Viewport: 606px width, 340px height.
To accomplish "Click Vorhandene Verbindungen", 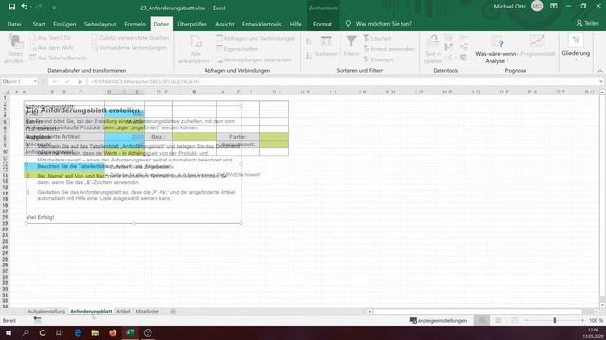I will point(129,48).
